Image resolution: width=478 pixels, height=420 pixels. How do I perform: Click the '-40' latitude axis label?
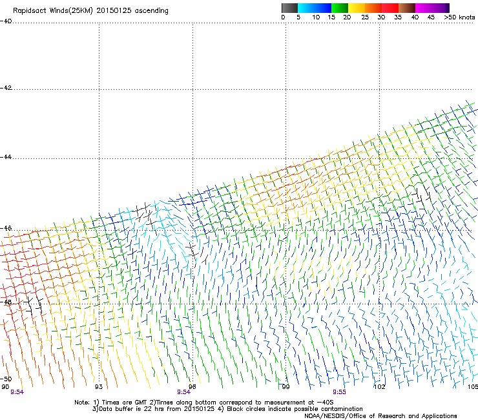click(x=6, y=21)
